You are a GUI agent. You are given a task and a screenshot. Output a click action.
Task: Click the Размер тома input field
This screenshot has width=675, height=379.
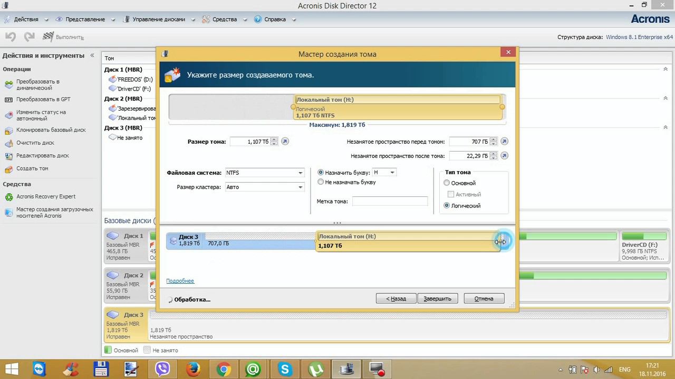click(x=250, y=142)
